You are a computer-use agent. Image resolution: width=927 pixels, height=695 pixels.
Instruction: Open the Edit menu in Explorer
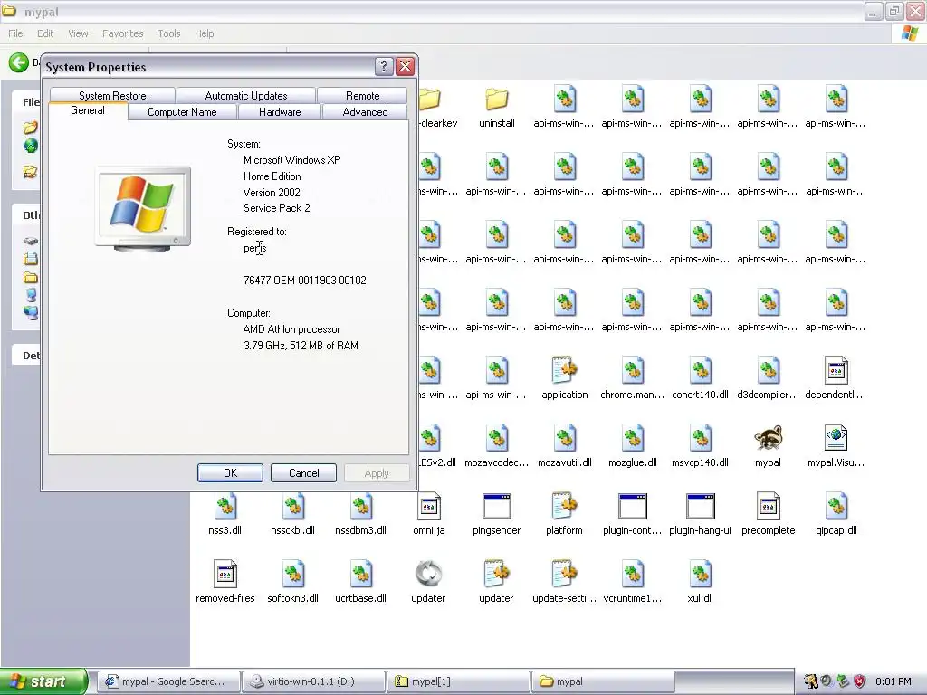tap(45, 33)
